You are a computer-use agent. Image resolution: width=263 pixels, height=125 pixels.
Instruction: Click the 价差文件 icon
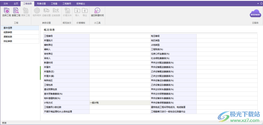coord(67,11)
